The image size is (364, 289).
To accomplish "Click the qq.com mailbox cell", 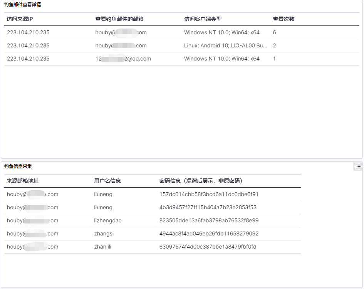I will point(123,59).
